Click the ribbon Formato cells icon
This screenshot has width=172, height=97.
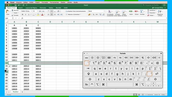(142, 11)
